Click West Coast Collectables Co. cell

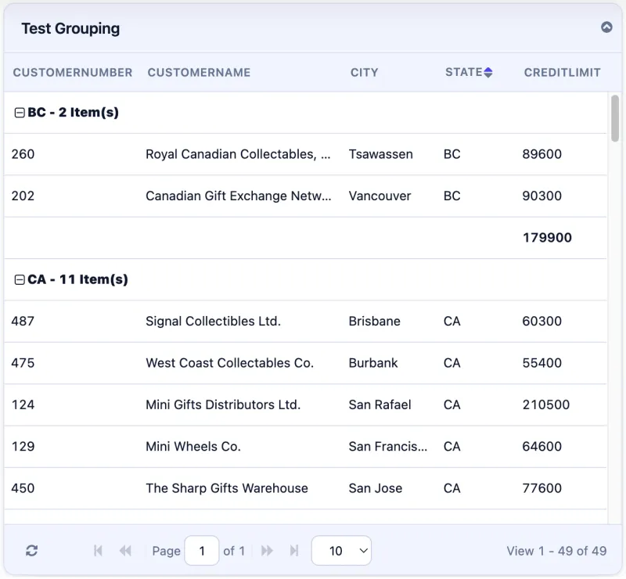point(229,363)
